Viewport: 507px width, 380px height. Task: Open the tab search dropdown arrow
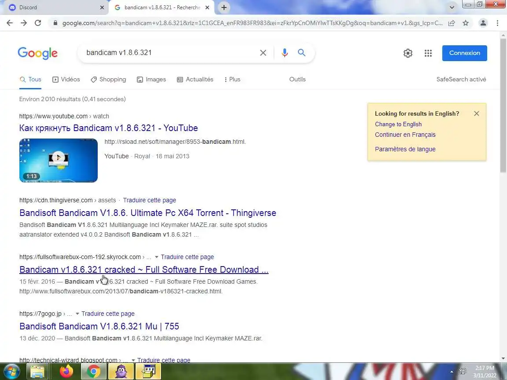click(452, 7)
